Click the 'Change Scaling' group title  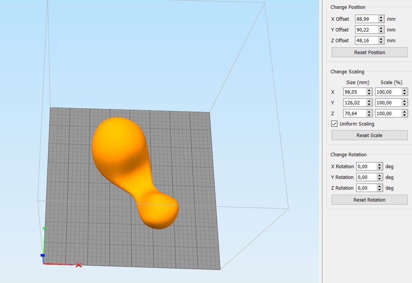[347, 71]
